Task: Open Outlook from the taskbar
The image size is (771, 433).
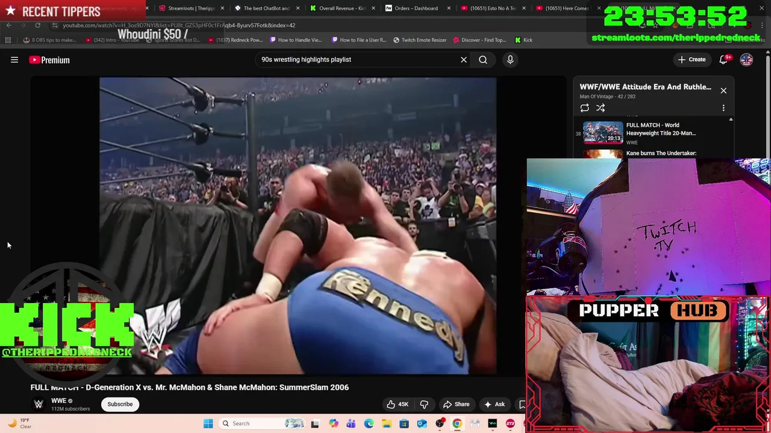Action: [422, 423]
